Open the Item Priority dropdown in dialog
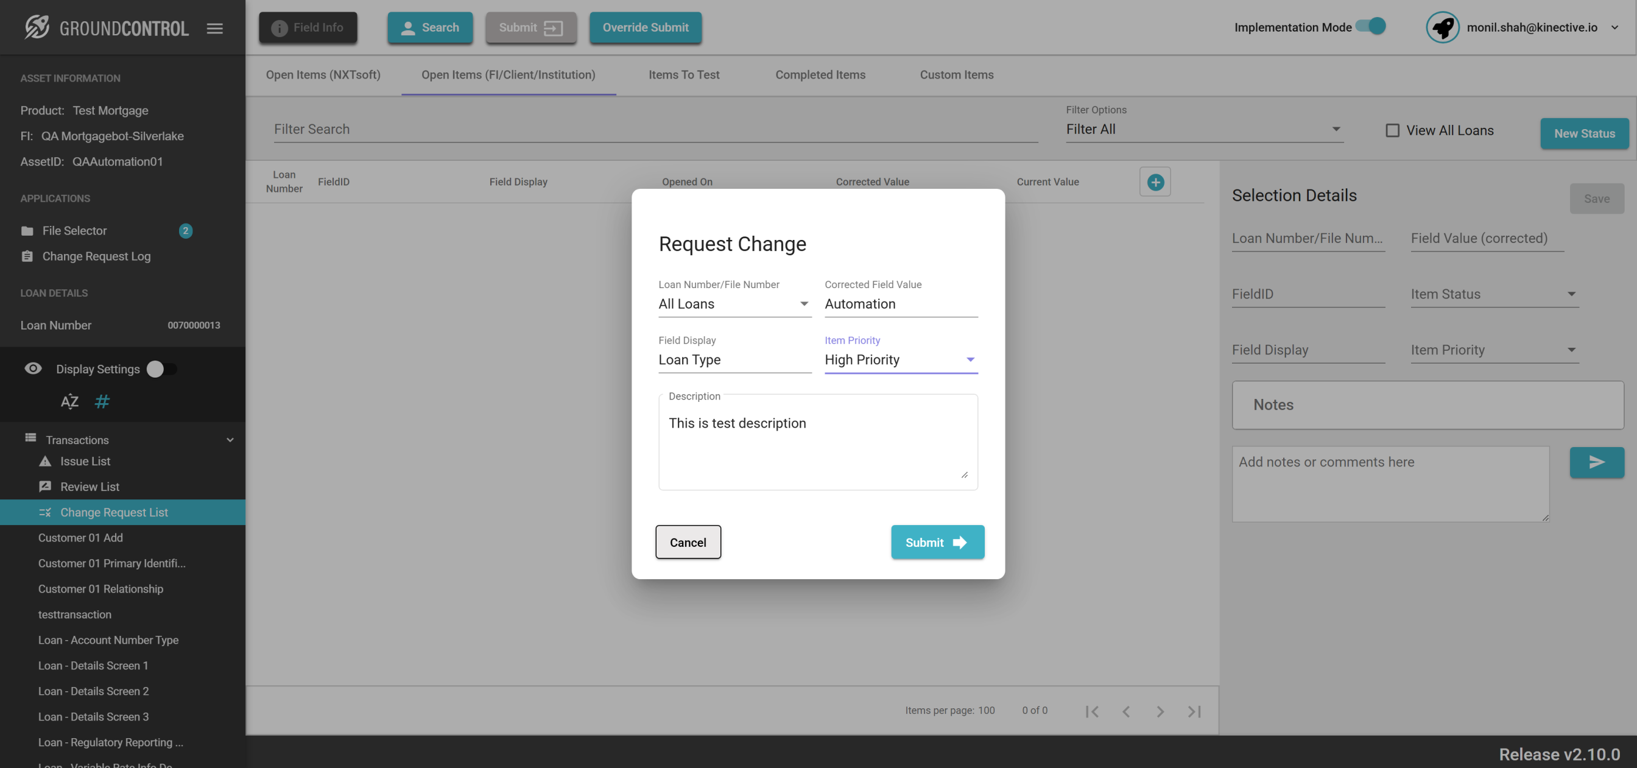Viewport: 1637px width, 768px height. click(x=901, y=360)
